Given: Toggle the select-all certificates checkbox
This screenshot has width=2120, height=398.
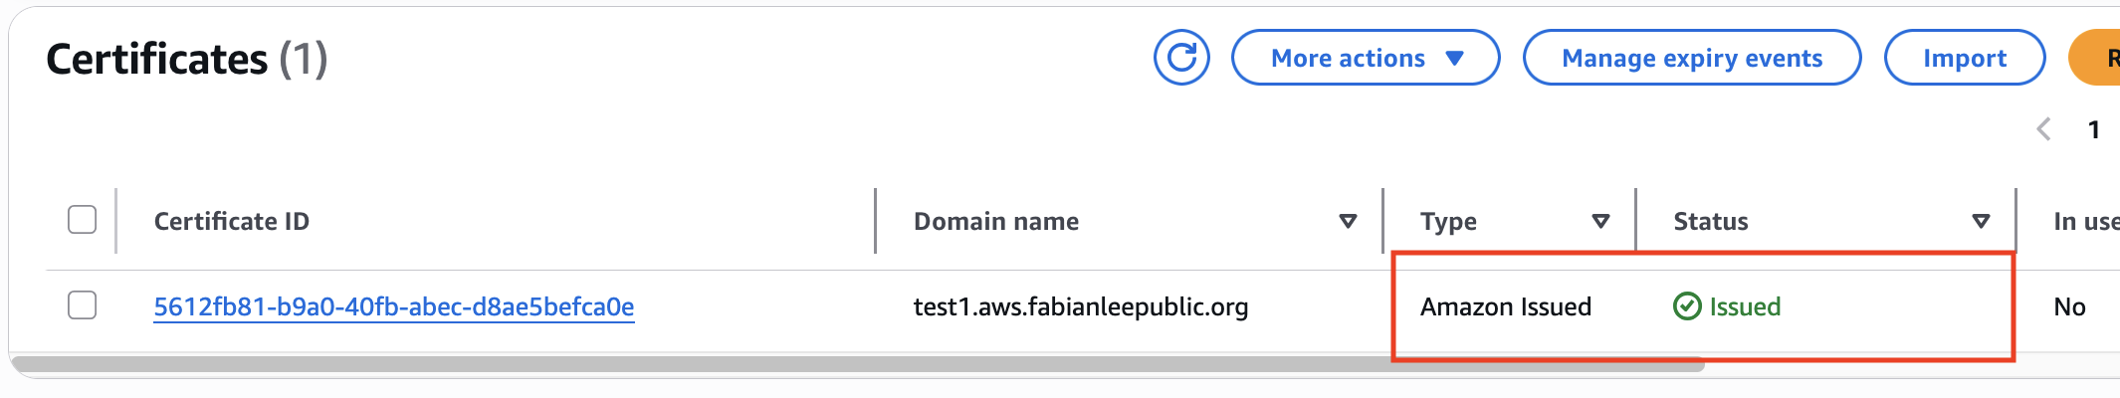Looking at the screenshot, I should tap(83, 220).
